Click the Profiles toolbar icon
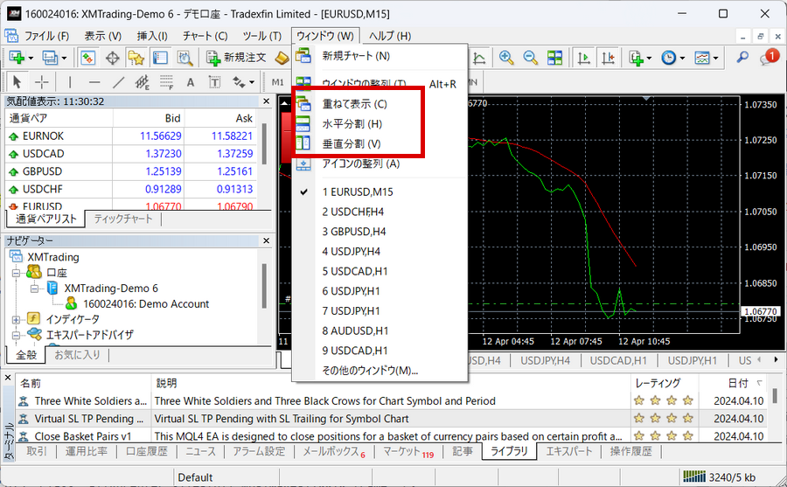The width and height of the screenshot is (787, 487). 50,58
